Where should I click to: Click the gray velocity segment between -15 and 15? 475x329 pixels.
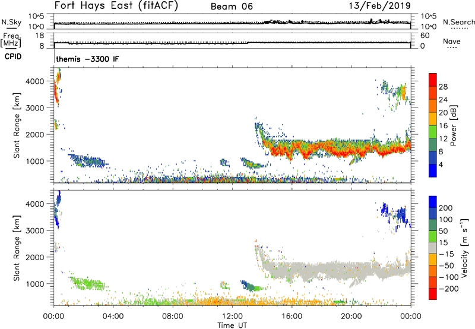click(433, 248)
